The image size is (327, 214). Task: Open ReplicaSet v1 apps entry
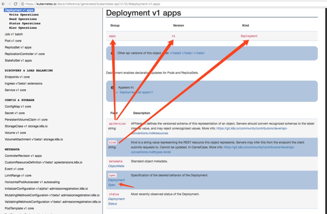pyautogui.click(x=18, y=47)
